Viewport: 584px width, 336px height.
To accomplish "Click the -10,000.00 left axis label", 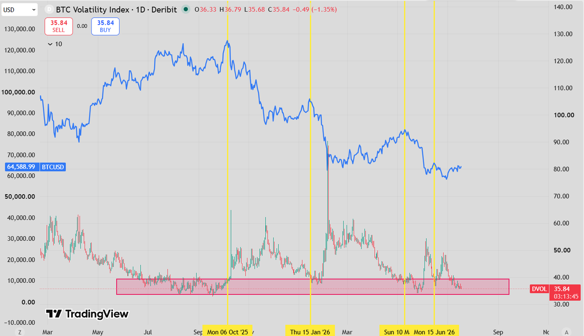I will coord(19,322).
